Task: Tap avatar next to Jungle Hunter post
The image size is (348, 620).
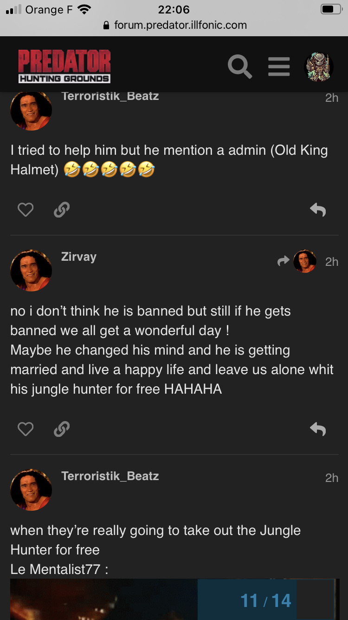Action: tap(31, 490)
